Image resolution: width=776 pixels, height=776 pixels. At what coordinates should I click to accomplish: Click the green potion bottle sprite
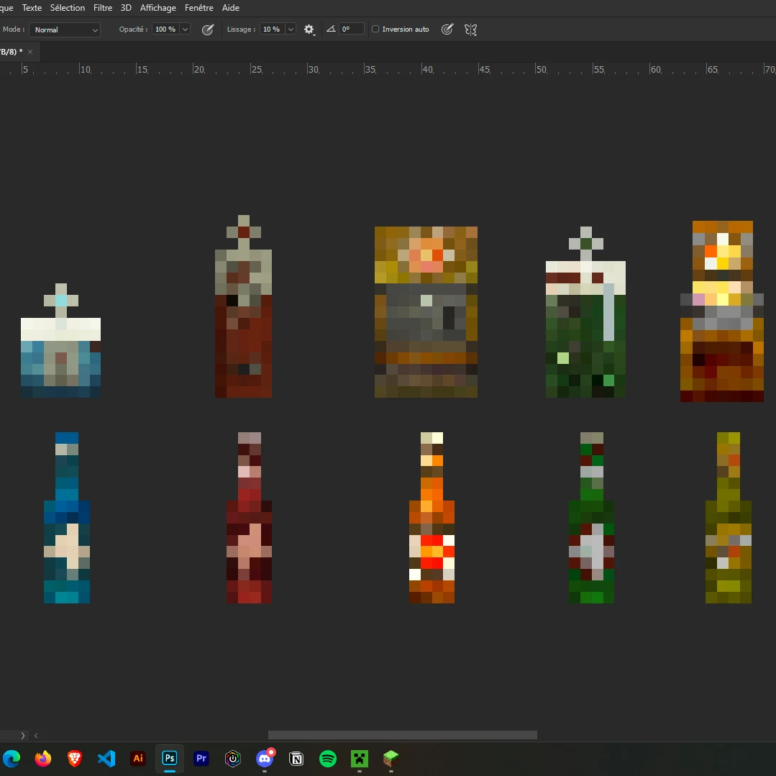click(x=591, y=518)
